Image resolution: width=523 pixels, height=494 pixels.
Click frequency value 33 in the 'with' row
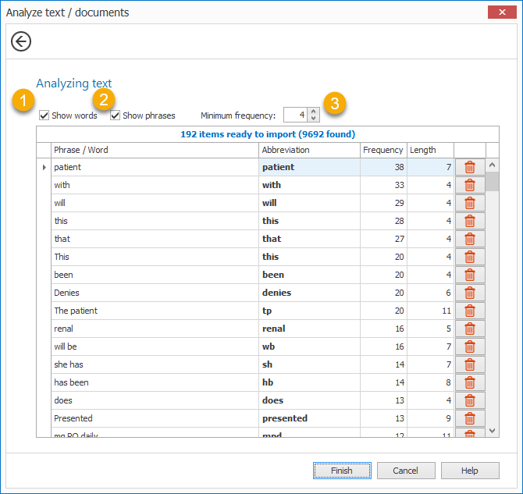coord(383,185)
